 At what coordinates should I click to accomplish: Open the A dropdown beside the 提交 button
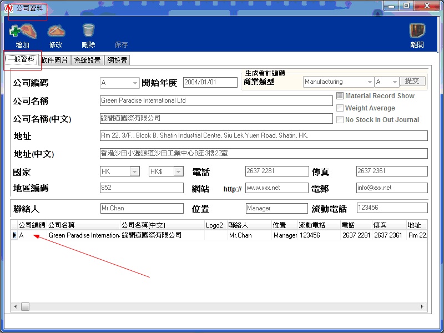pos(395,82)
